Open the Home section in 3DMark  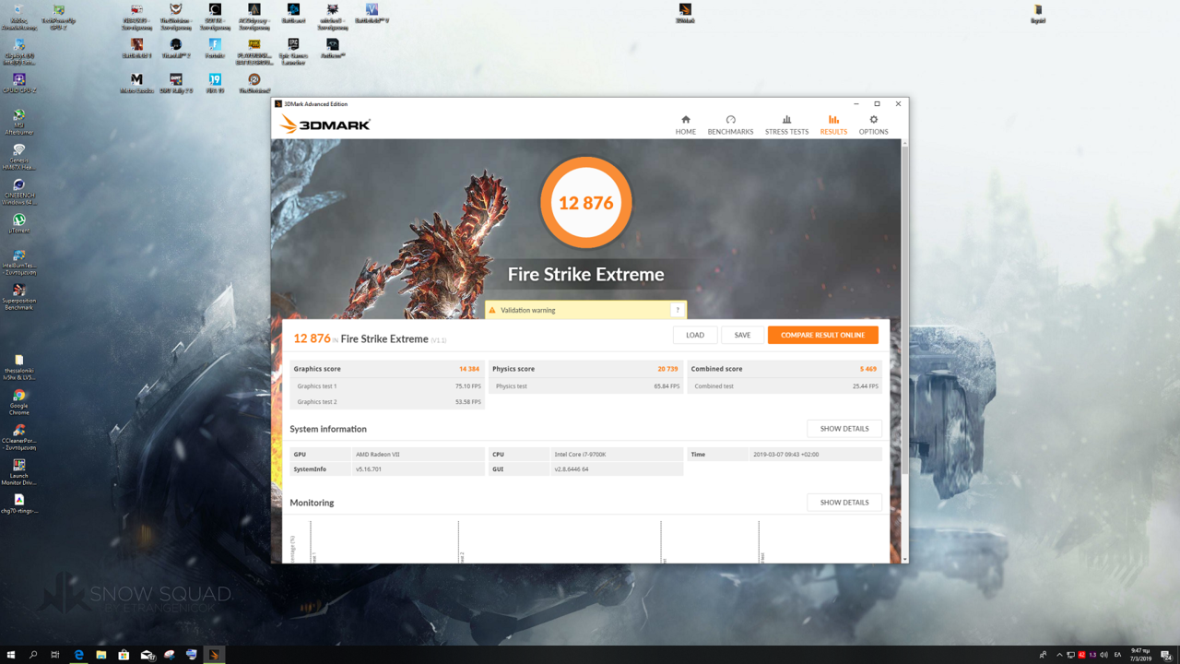coord(685,125)
